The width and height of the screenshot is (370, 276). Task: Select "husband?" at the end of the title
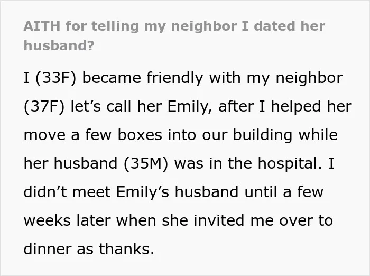(x=59, y=45)
